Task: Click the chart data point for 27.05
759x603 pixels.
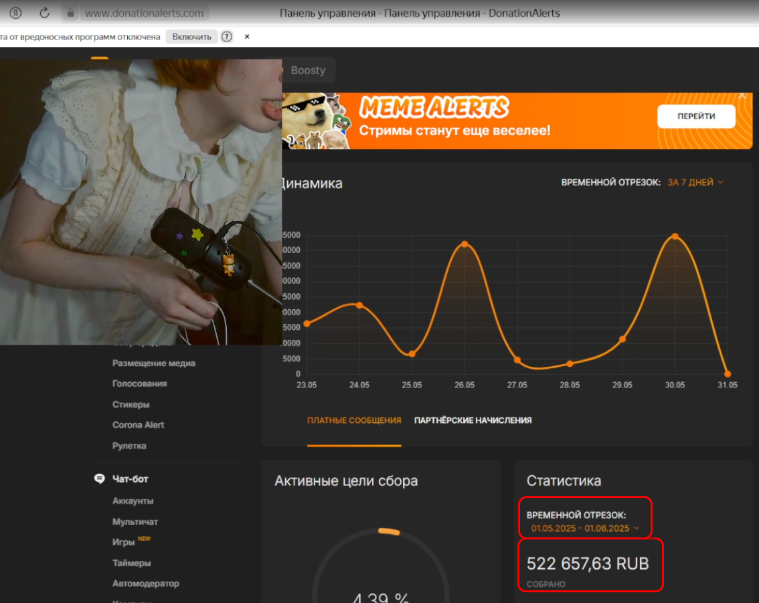Action: click(x=517, y=360)
